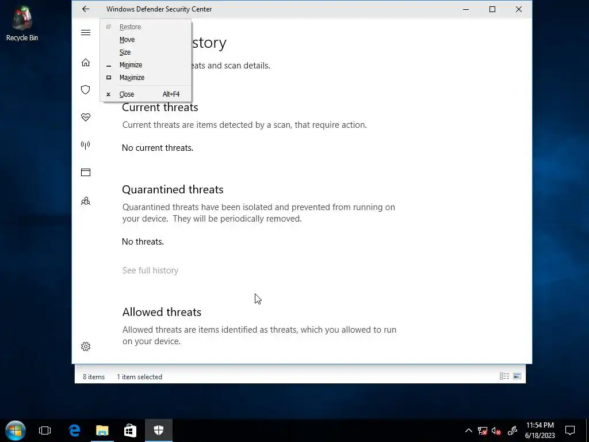Click the network status tray icon

(483, 430)
